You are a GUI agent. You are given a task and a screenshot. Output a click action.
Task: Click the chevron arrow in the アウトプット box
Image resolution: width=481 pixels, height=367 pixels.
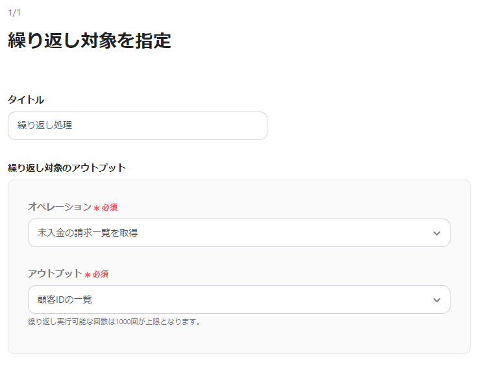coord(437,300)
